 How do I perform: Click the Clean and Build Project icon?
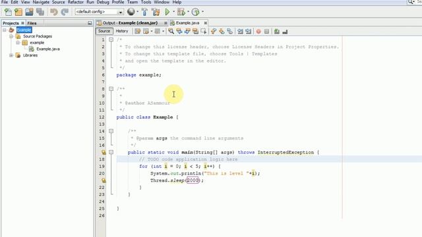pyautogui.click(x=156, y=12)
